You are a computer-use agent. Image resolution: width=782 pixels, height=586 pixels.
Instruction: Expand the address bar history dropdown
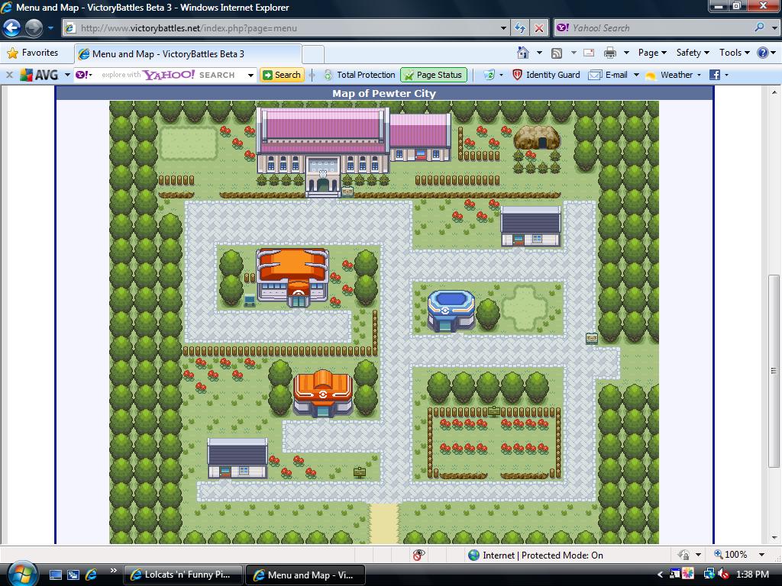pos(503,28)
